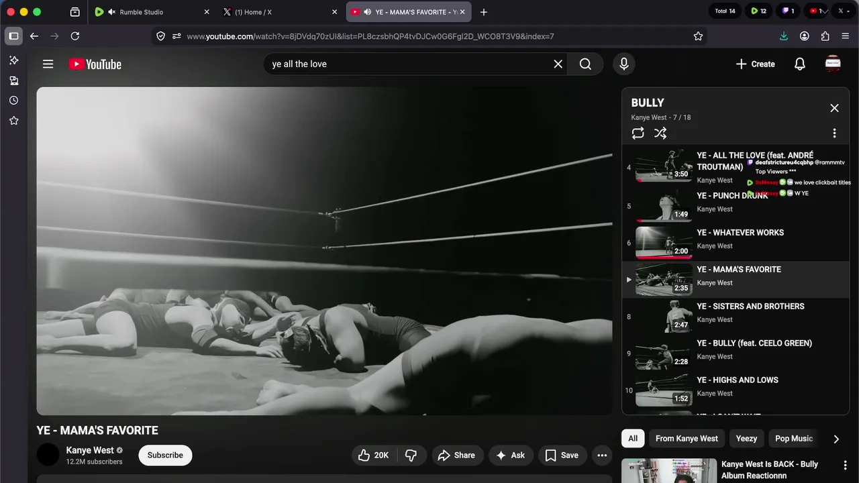Viewport: 859px width, 483px height.
Task: Close the Rumble Studio tab
Action: coord(207,12)
